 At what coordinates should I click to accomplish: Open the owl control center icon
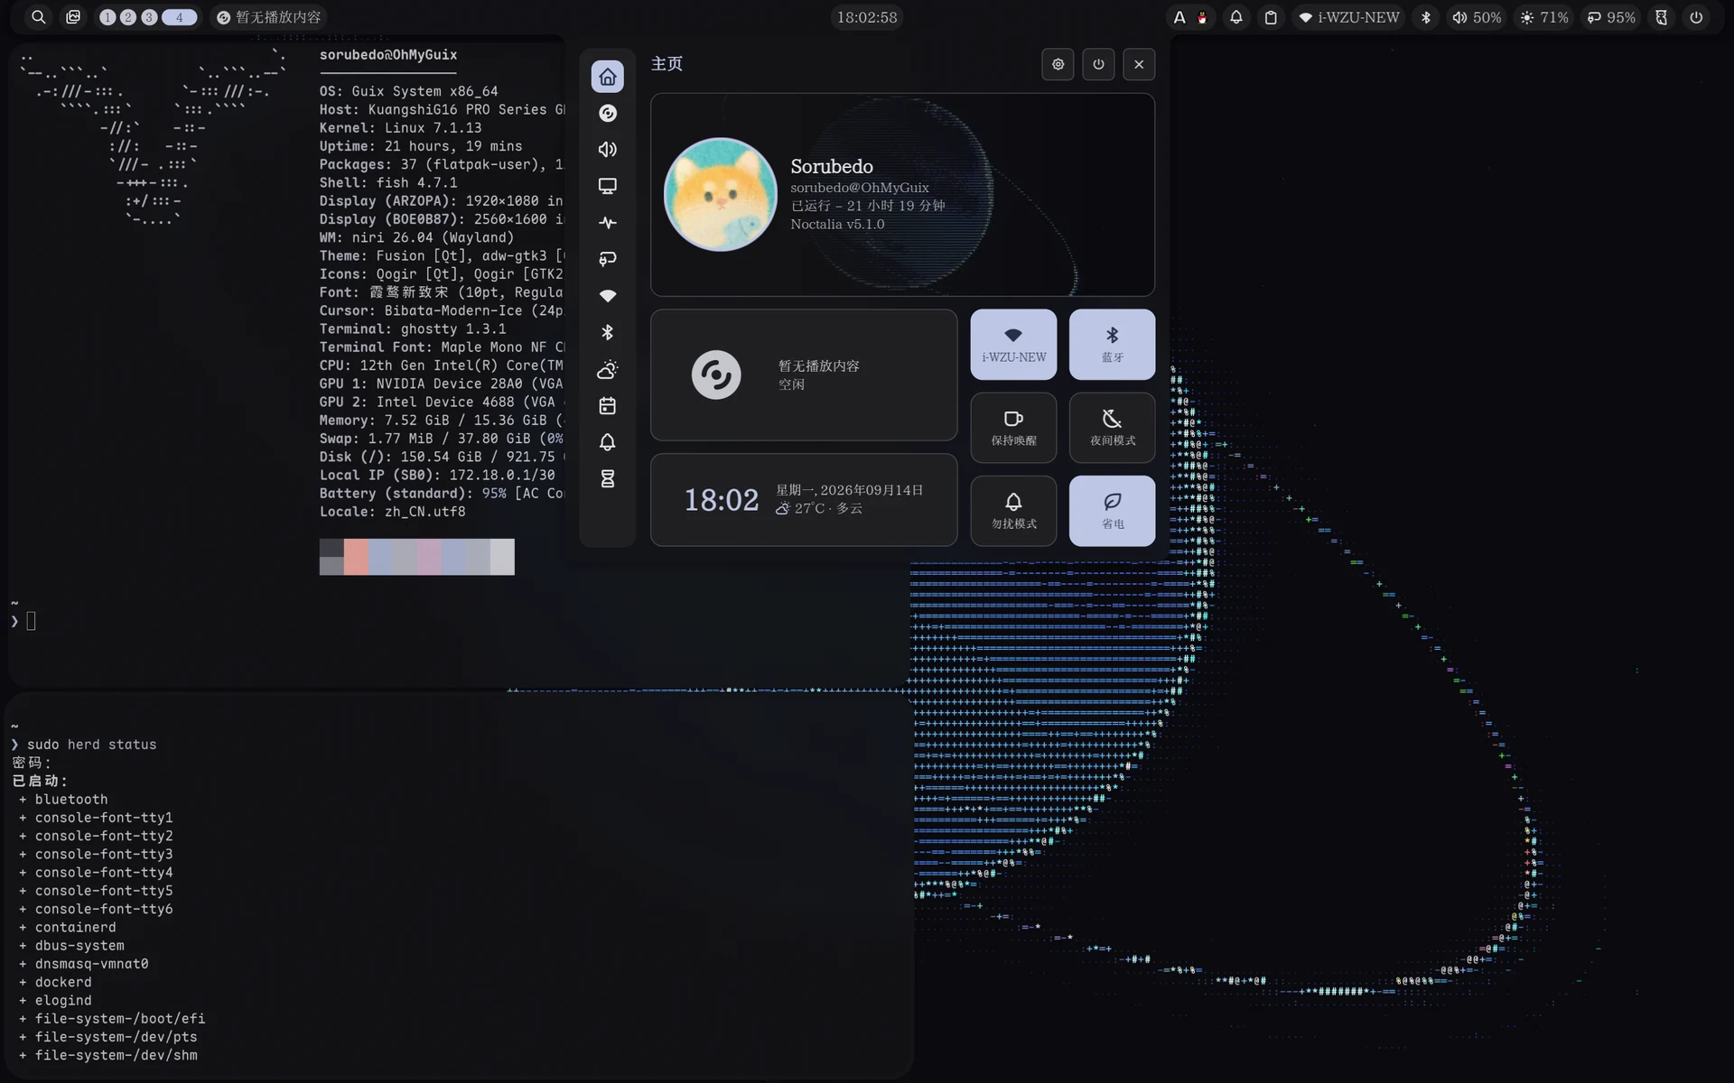point(1662,17)
